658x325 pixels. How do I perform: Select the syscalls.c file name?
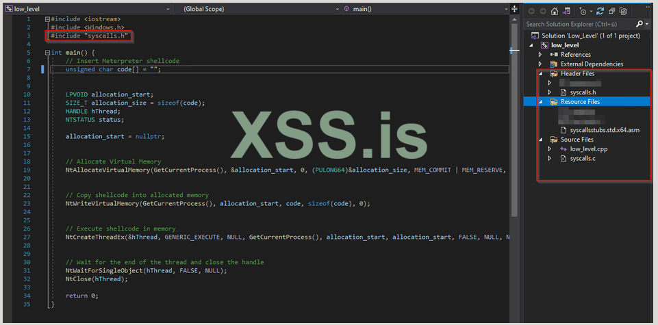pyautogui.click(x=582, y=159)
